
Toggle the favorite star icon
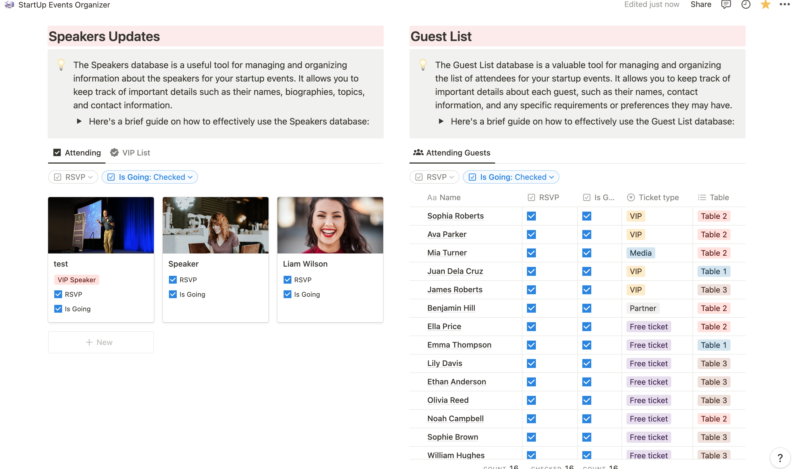tap(765, 5)
